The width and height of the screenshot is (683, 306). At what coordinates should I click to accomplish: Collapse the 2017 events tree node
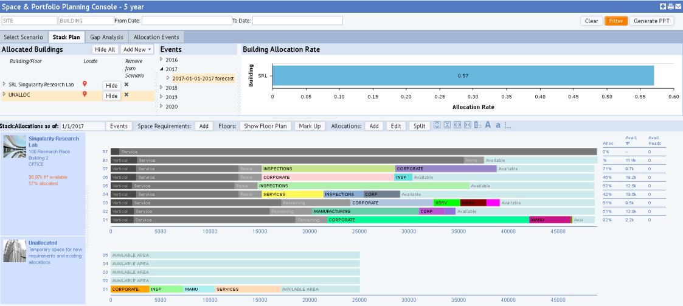click(161, 69)
